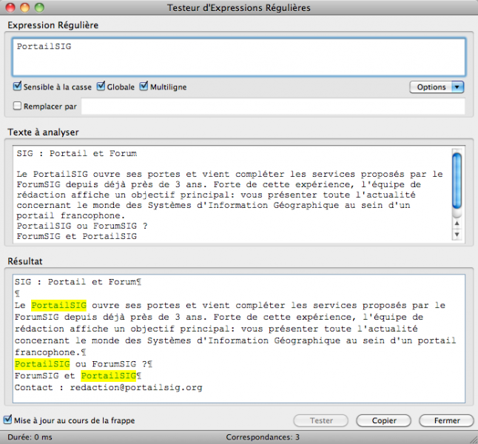
Task: Disable the Multiligne checkbox
Action: click(144, 87)
